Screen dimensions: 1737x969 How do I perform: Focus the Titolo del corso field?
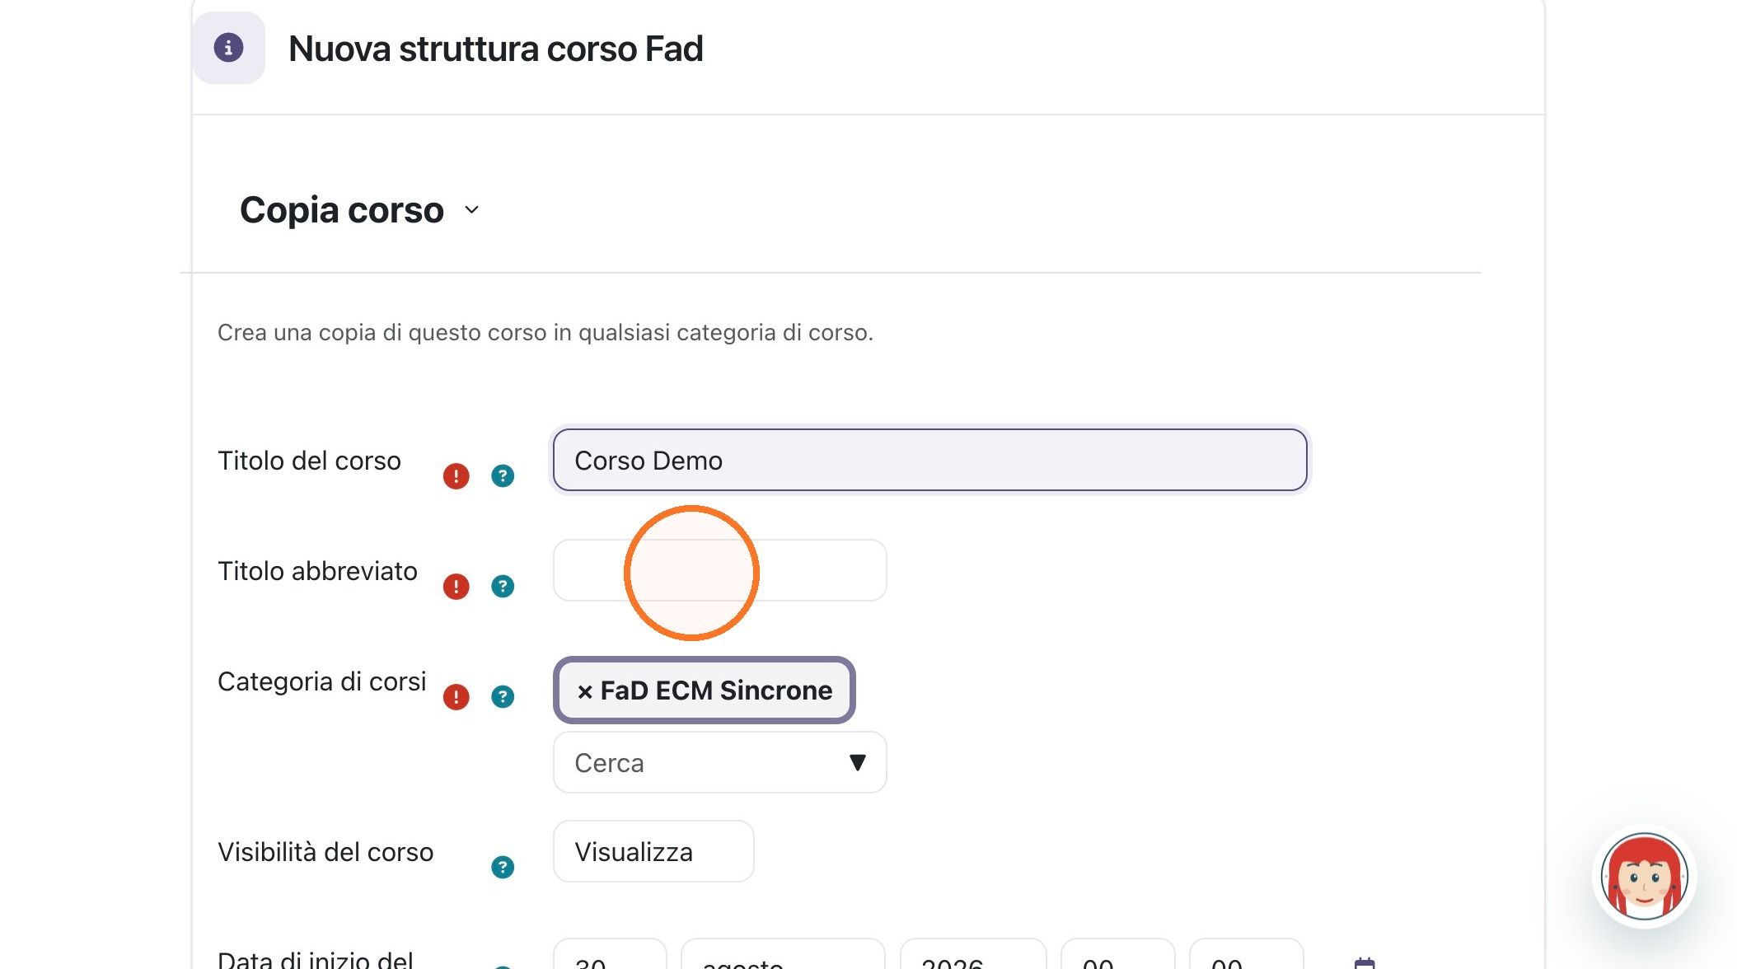tap(929, 460)
